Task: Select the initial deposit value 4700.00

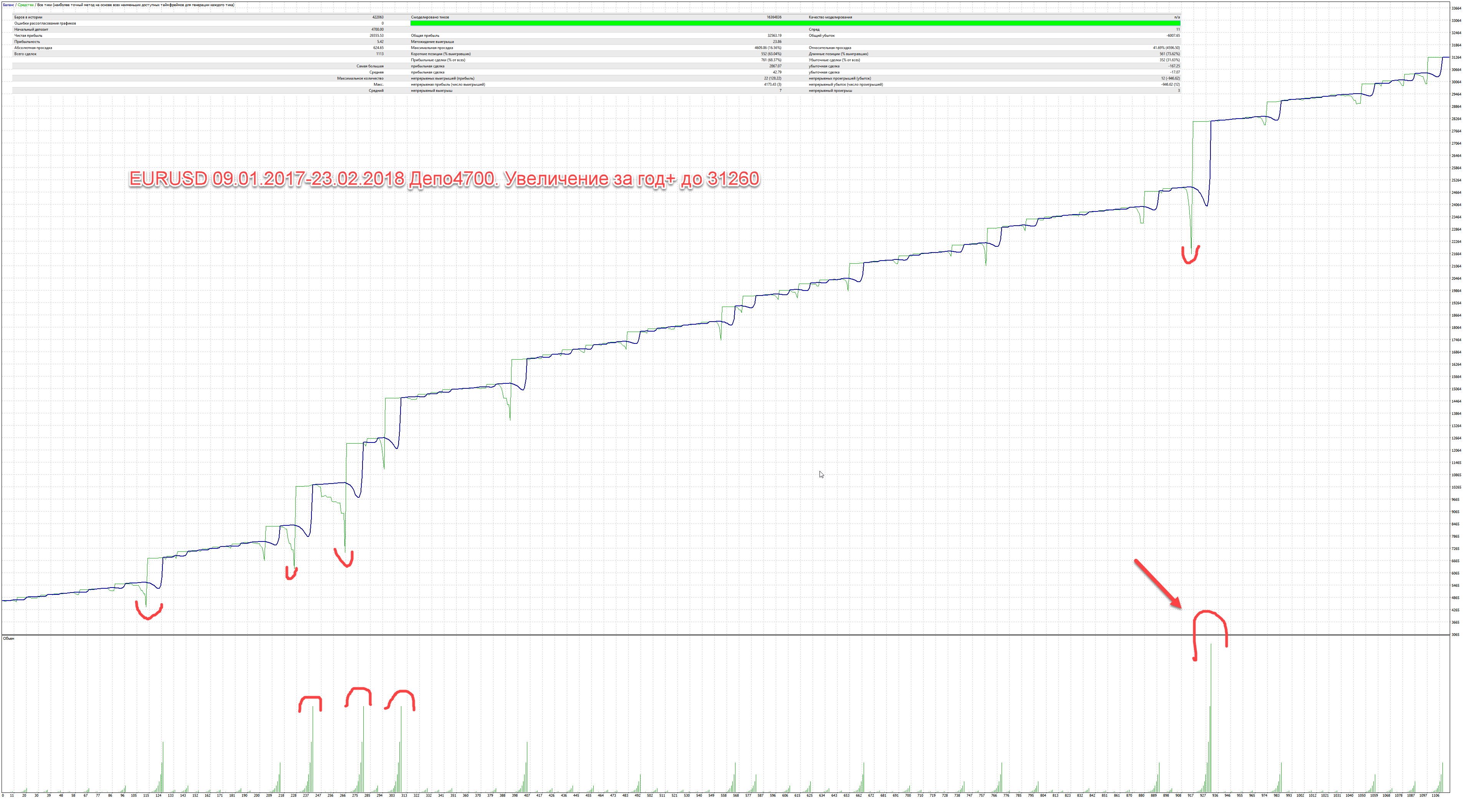Action: 378,30
